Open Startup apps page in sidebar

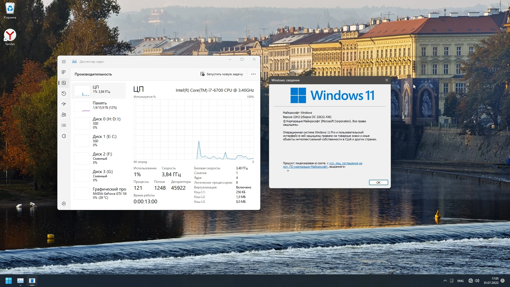click(64, 104)
